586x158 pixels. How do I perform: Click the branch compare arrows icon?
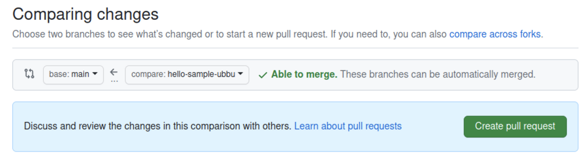click(x=29, y=74)
